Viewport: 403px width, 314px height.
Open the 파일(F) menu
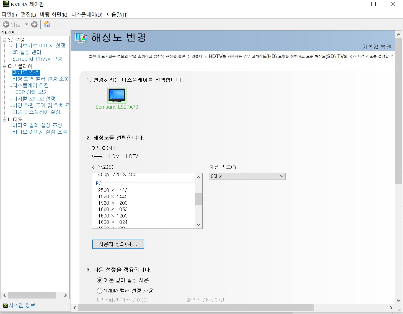(x=9, y=15)
